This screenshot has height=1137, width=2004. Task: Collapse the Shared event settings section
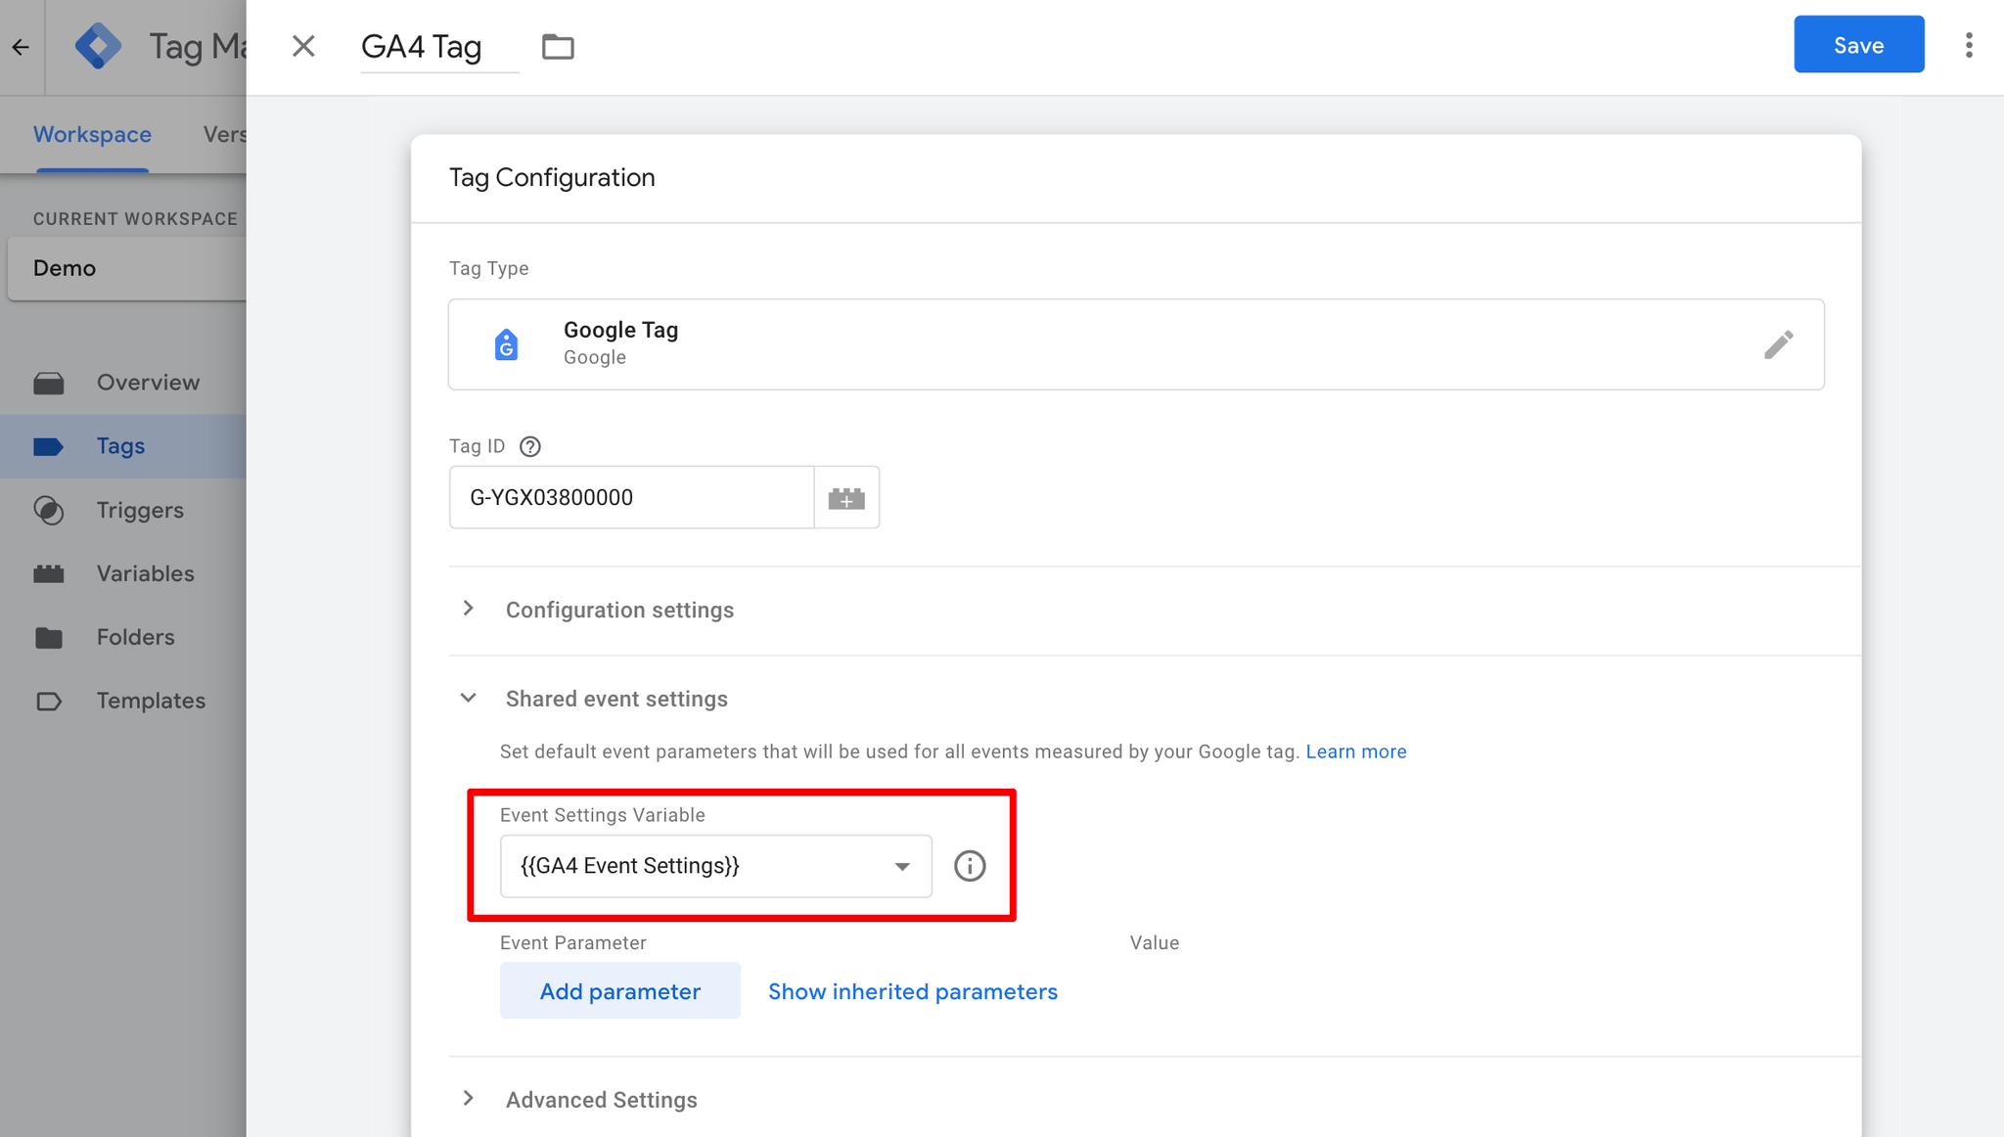click(x=469, y=698)
